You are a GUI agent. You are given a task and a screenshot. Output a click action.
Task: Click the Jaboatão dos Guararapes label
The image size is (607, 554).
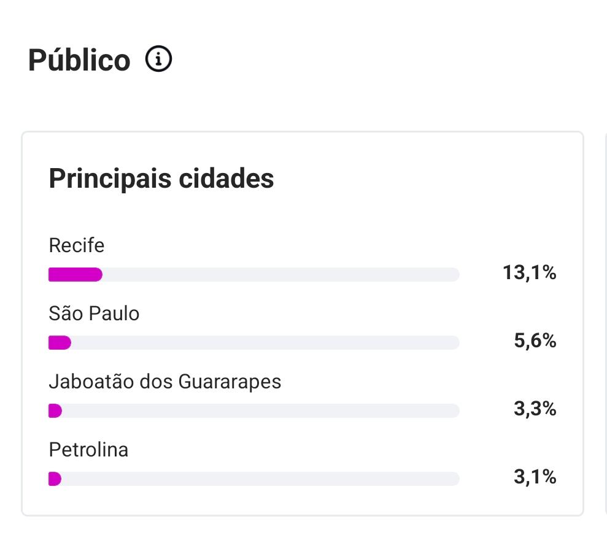[x=164, y=382]
